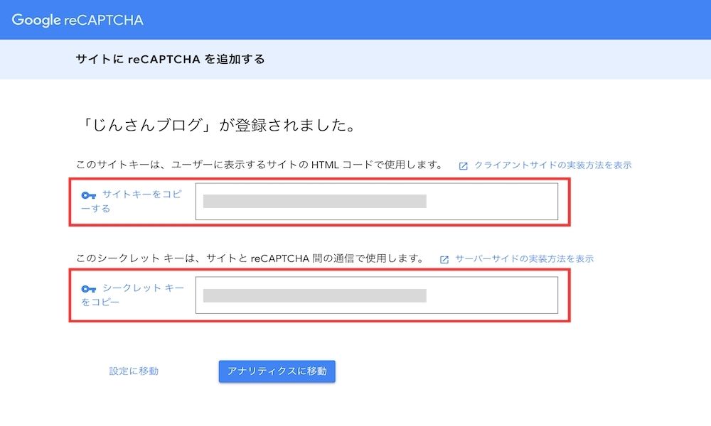The width and height of the screenshot is (711, 426).
Task: Click the site key description text
Action: (x=260, y=165)
